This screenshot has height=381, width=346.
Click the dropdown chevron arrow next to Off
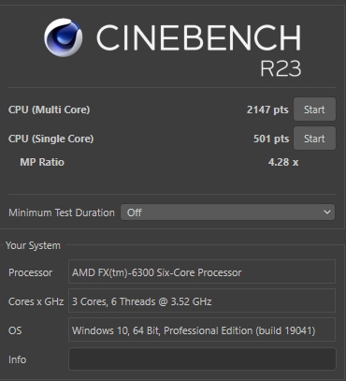327,212
